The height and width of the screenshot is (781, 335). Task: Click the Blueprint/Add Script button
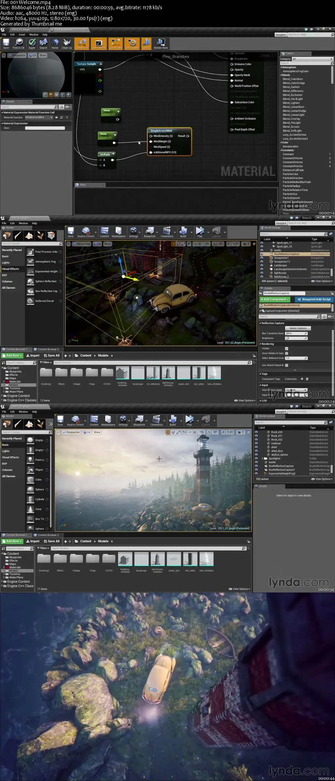click(314, 299)
